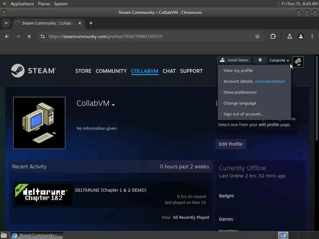The image size is (319, 239).
Task: Open DELTARUNE (Chapter 1 & 2 DEMO) link
Action: [x=111, y=190]
